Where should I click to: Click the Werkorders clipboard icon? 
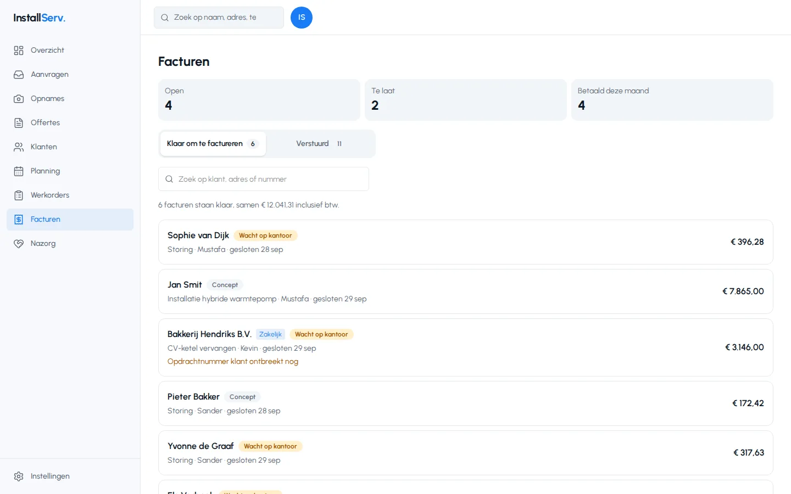[x=19, y=195]
